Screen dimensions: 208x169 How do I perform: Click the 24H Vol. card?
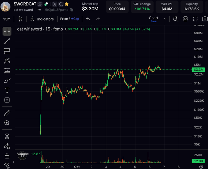pos(167,7)
